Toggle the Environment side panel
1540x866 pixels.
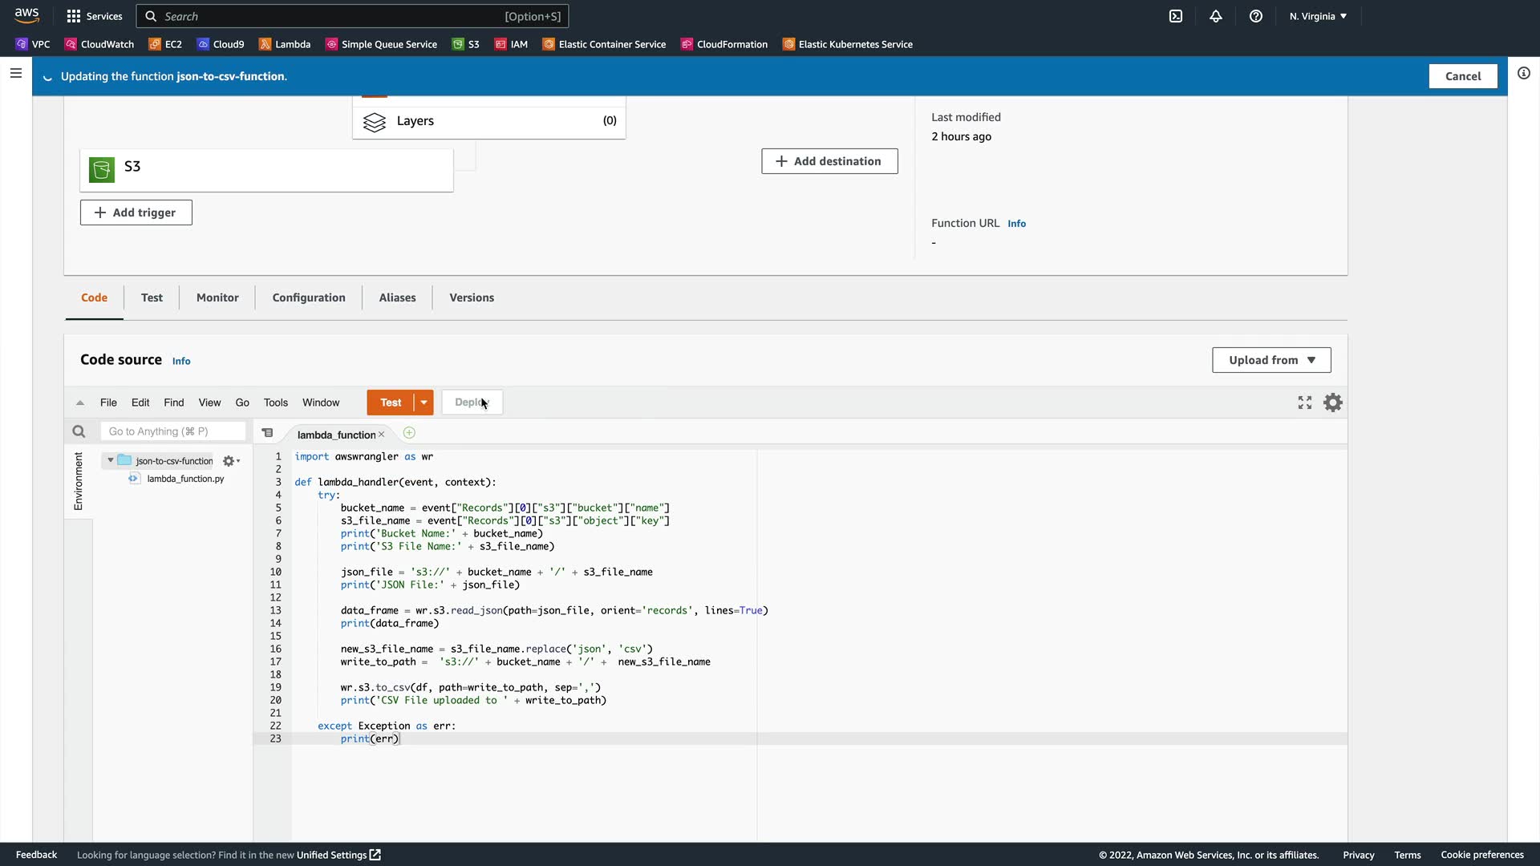point(78,481)
